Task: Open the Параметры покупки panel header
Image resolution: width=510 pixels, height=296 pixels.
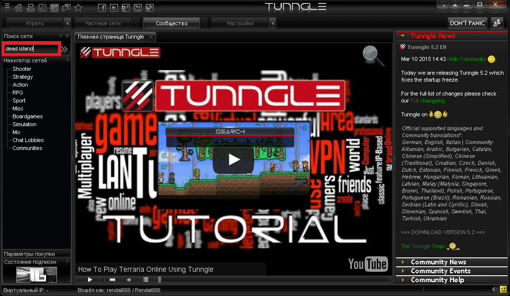Action: pyautogui.click(x=37, y=254)
